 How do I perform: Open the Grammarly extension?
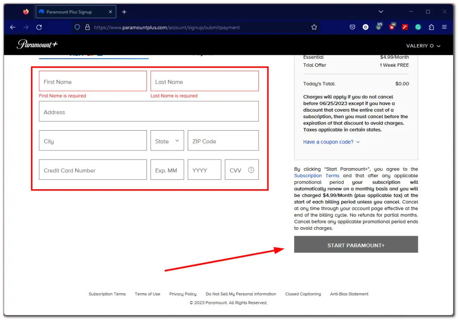click(418, 27)
